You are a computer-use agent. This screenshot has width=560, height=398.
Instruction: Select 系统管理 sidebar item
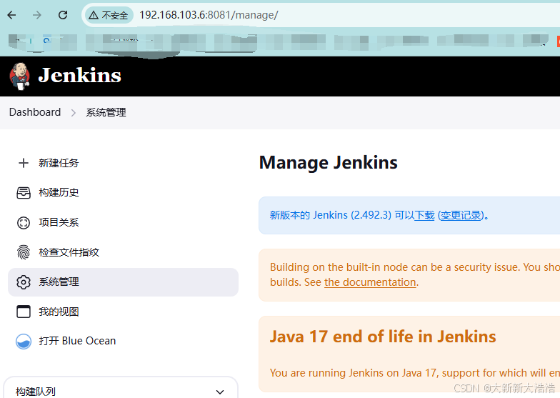coord(123,282)
